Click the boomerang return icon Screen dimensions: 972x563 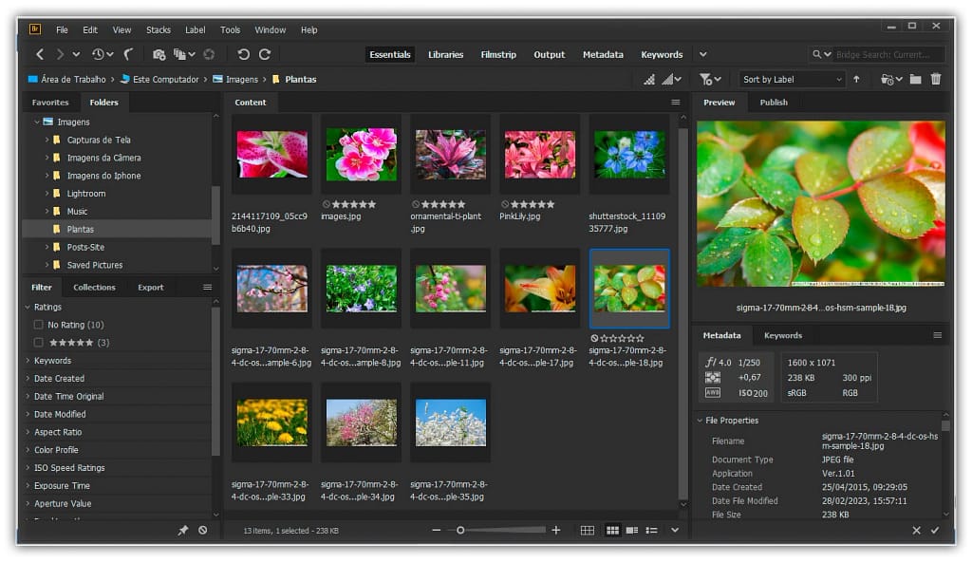pos(128,54)
